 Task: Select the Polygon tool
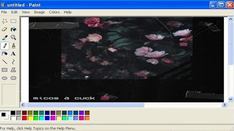point(14,70)
